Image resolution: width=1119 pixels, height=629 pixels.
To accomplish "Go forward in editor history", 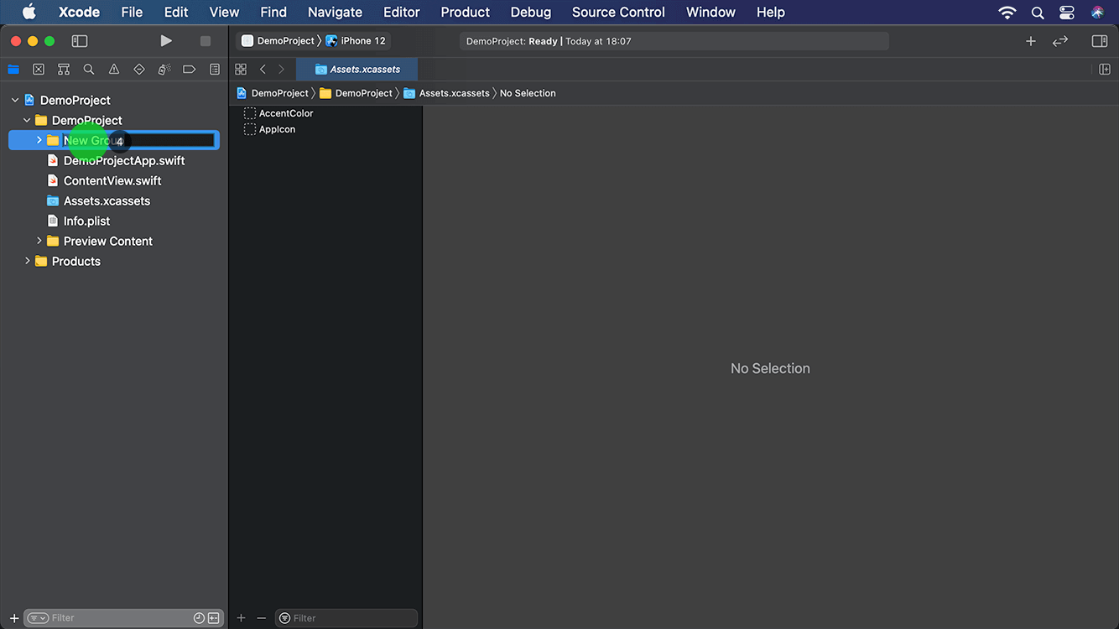I will pos(281,70).
